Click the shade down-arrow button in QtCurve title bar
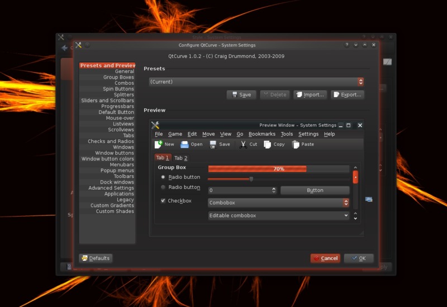 pyautogui.click(x=356, y=45)
